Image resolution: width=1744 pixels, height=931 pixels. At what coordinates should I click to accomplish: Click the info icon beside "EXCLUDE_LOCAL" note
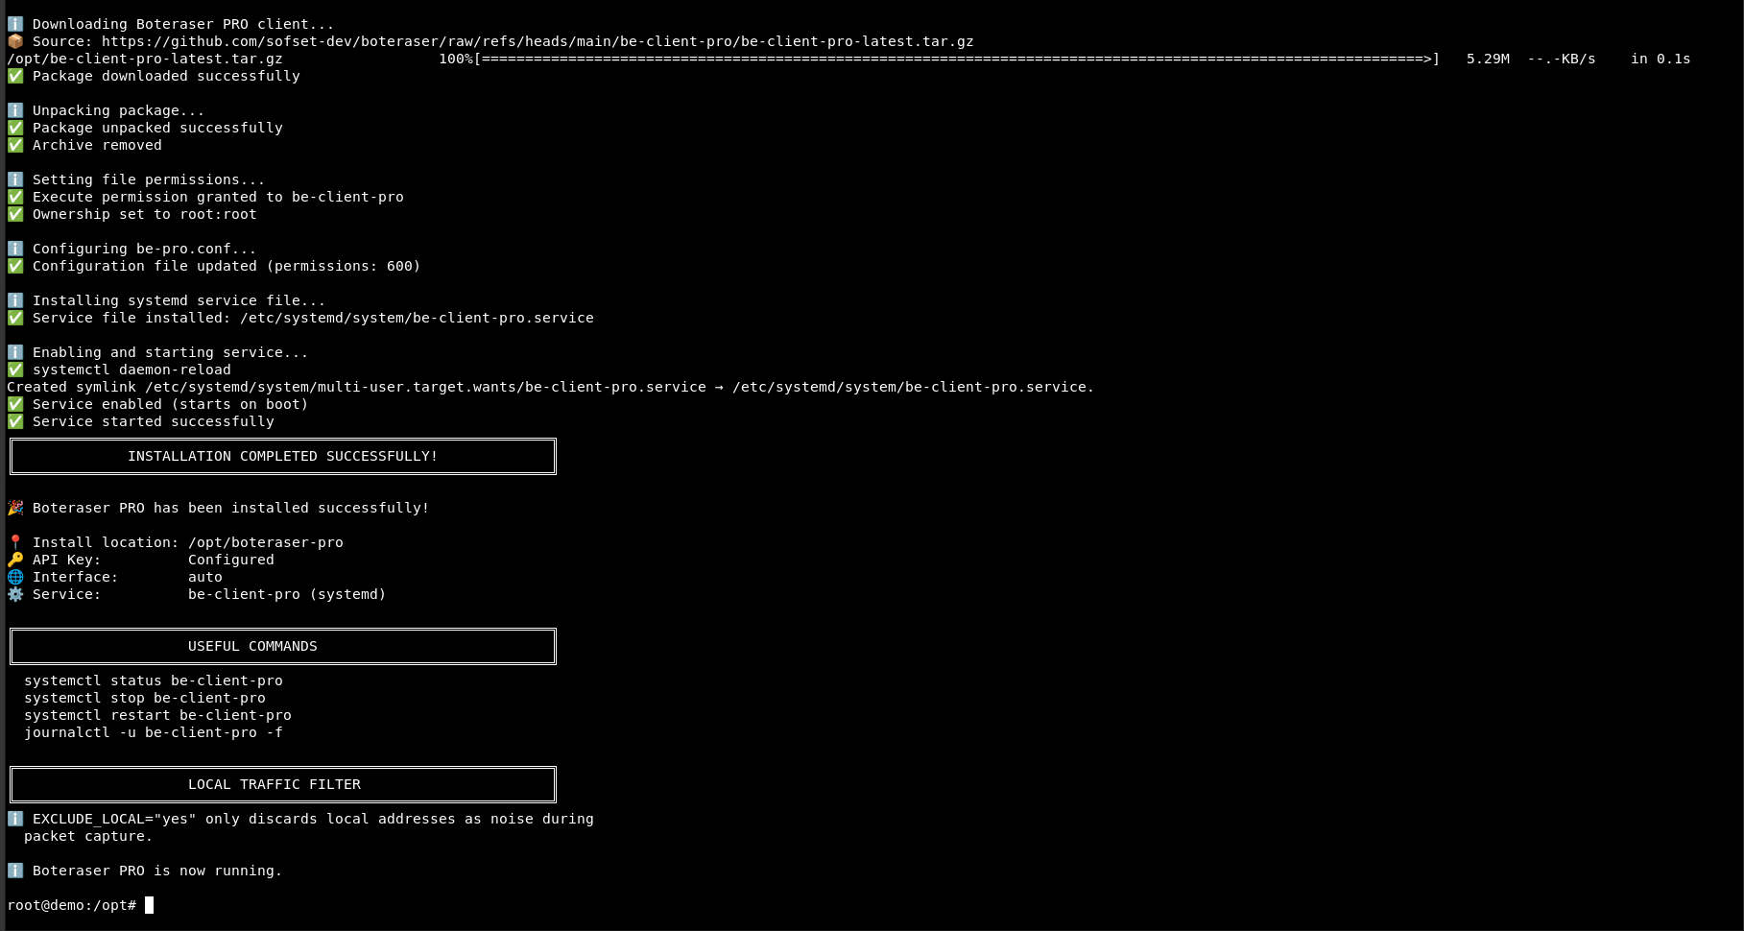tap(15, 819)
